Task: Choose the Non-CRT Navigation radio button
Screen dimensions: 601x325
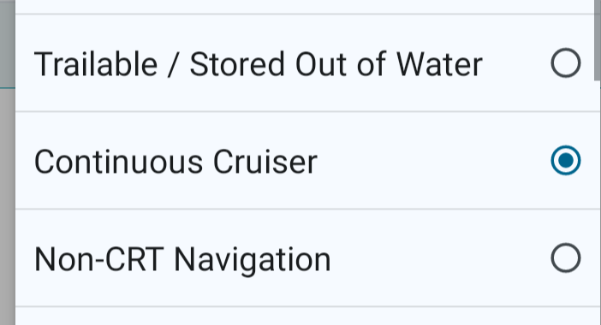Action: pyautogui.click(x=566, y=257)
